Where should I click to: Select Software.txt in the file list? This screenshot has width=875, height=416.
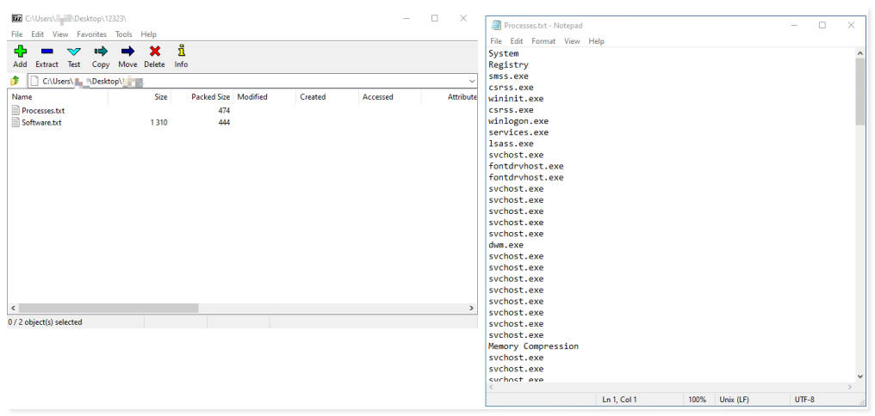point(41,123)
